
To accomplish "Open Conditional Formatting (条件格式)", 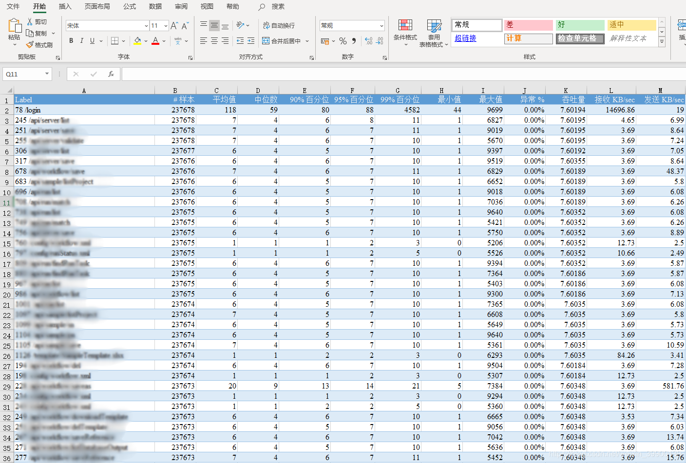I will click(405, 33).
